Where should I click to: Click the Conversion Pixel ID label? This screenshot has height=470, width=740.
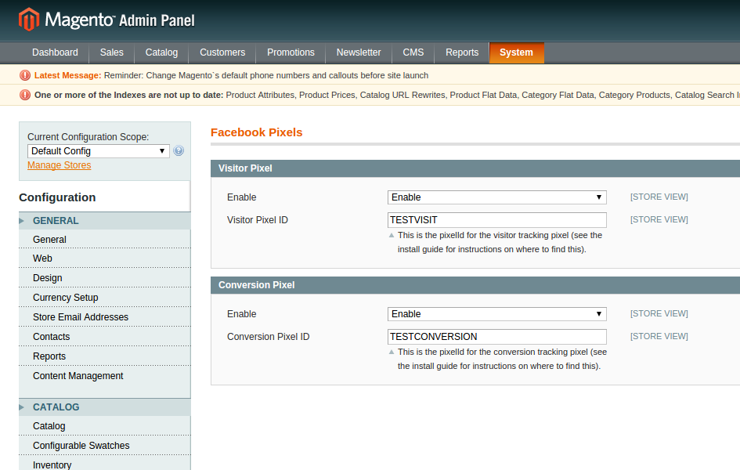268,337
